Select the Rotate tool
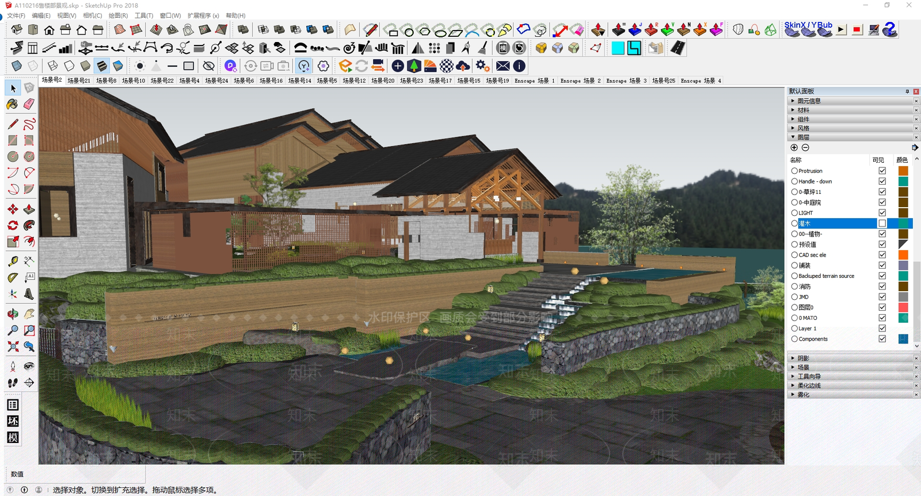The width and height of the screenshot is (921, 496). [x=13, y=225]
